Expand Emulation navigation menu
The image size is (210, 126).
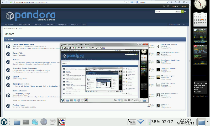coord(38,25)
